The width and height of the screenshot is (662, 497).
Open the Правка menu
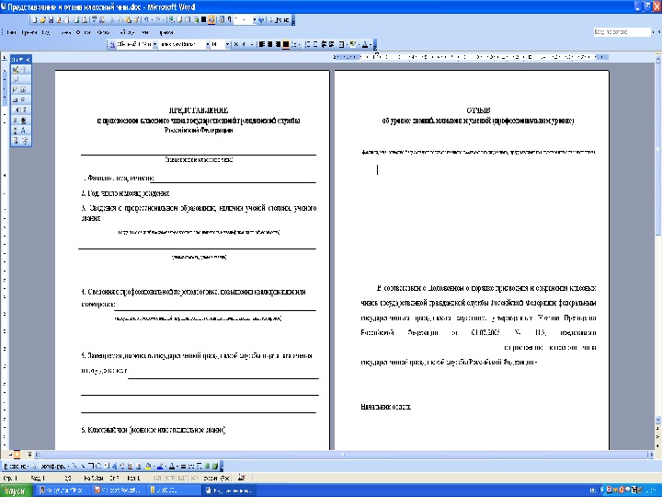(x=29, y=32)
